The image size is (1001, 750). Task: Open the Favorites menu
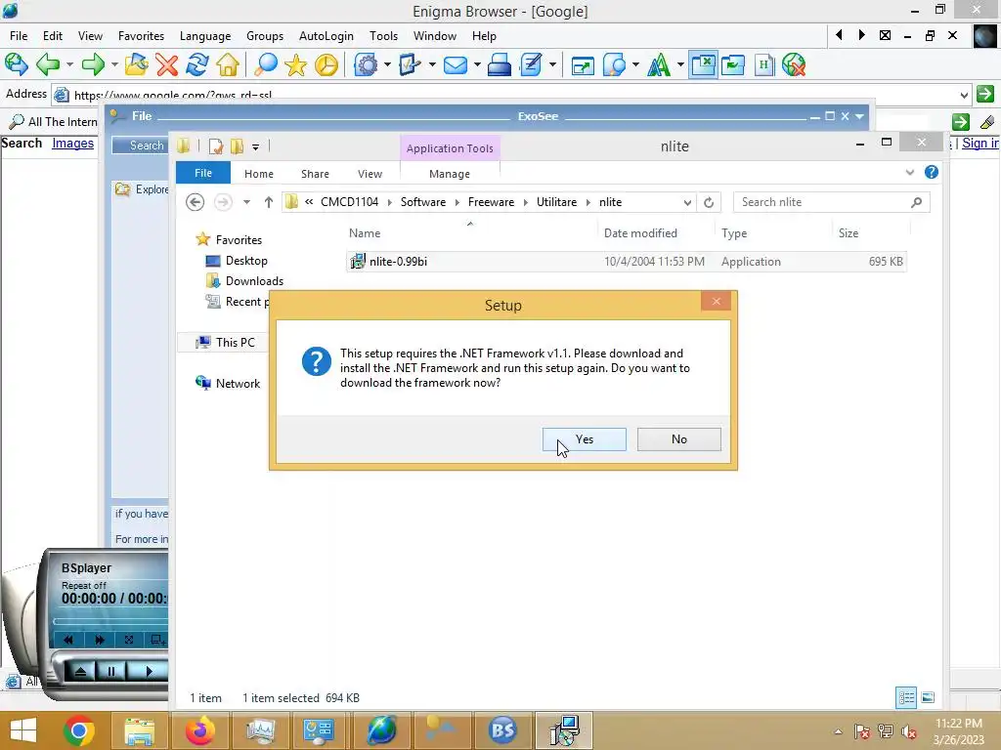(141, 36)
